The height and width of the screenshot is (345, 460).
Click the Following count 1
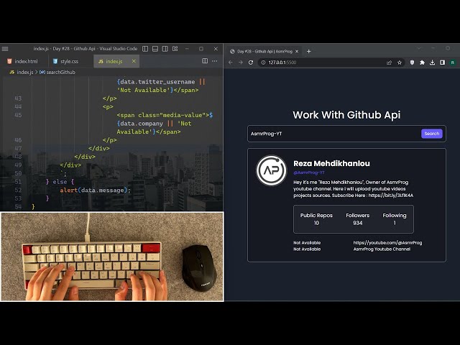(x=395, y=223)
